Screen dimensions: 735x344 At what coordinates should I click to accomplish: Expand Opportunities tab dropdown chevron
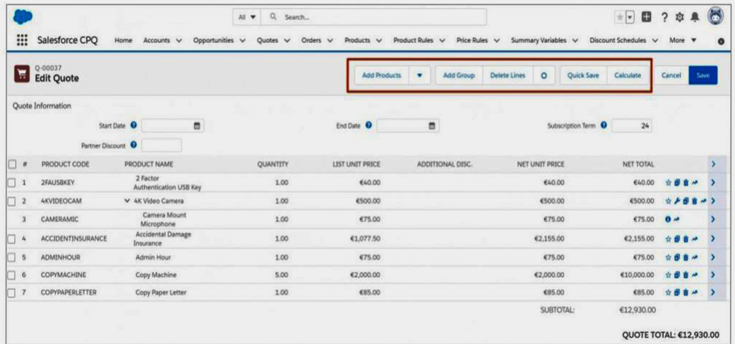coord(243,41)
